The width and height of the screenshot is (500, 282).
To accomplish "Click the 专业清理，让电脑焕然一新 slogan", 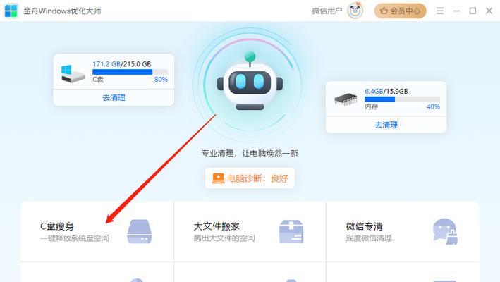I will [x=250, y=153].
